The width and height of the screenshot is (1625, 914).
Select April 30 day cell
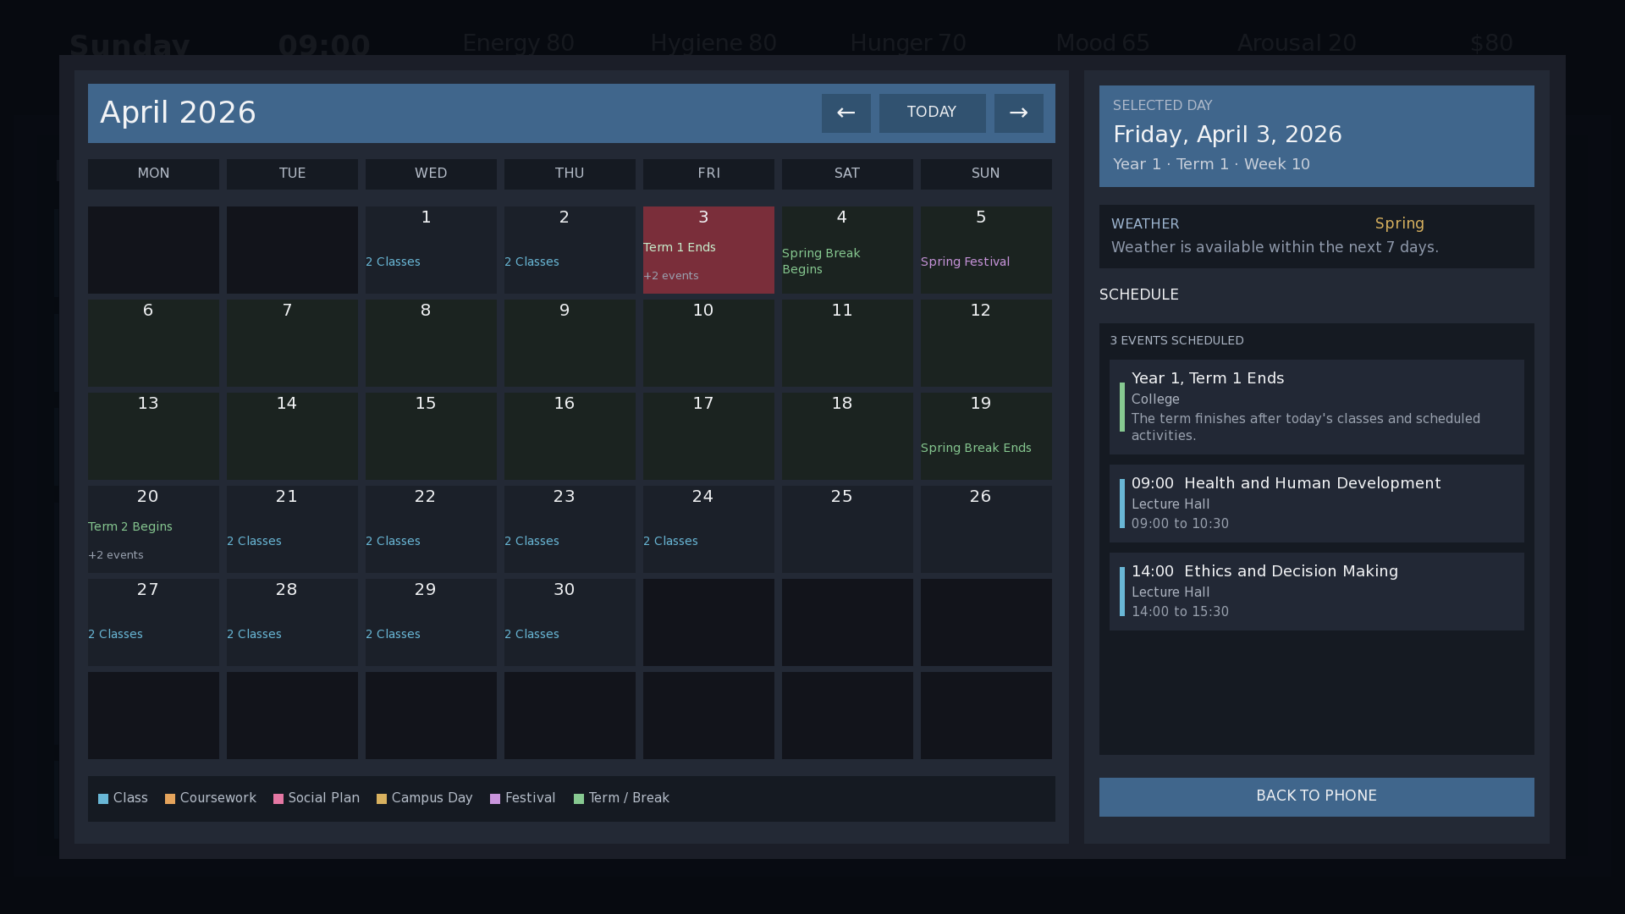(x=570, y=622)
